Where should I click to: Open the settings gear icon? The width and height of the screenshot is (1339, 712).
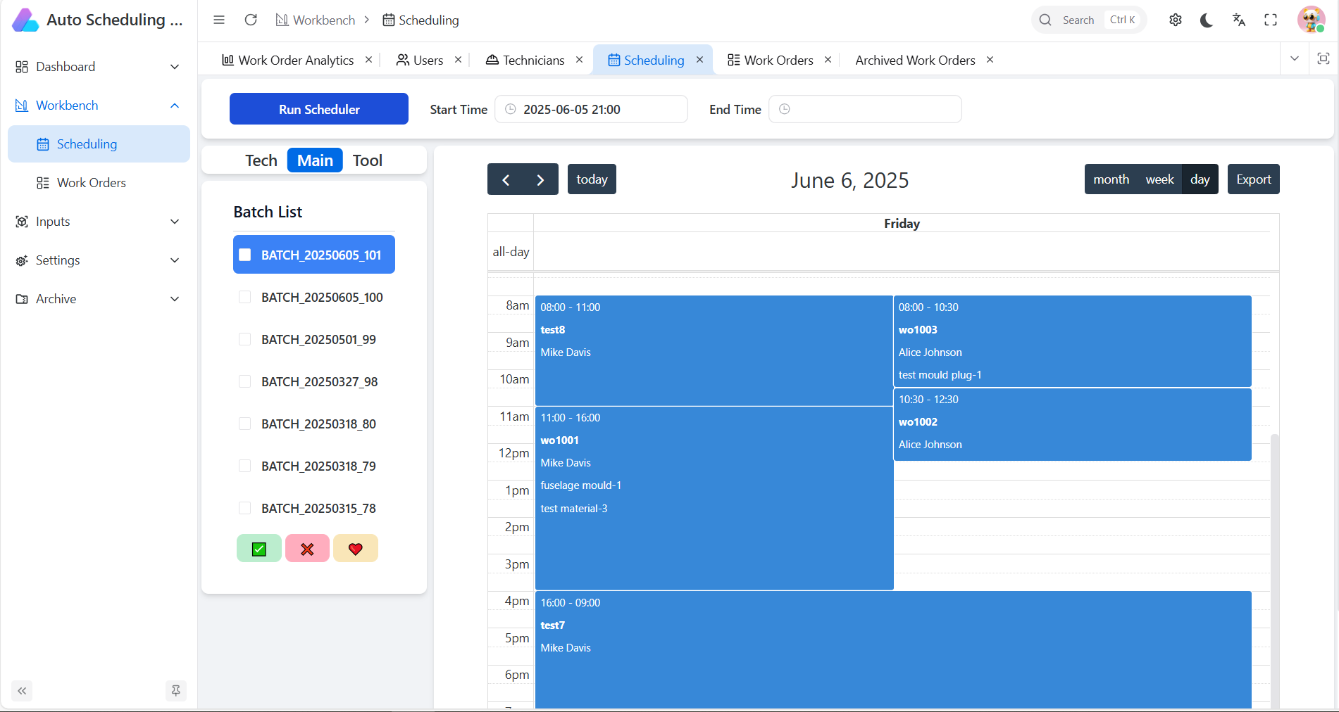click(1175, 20)
